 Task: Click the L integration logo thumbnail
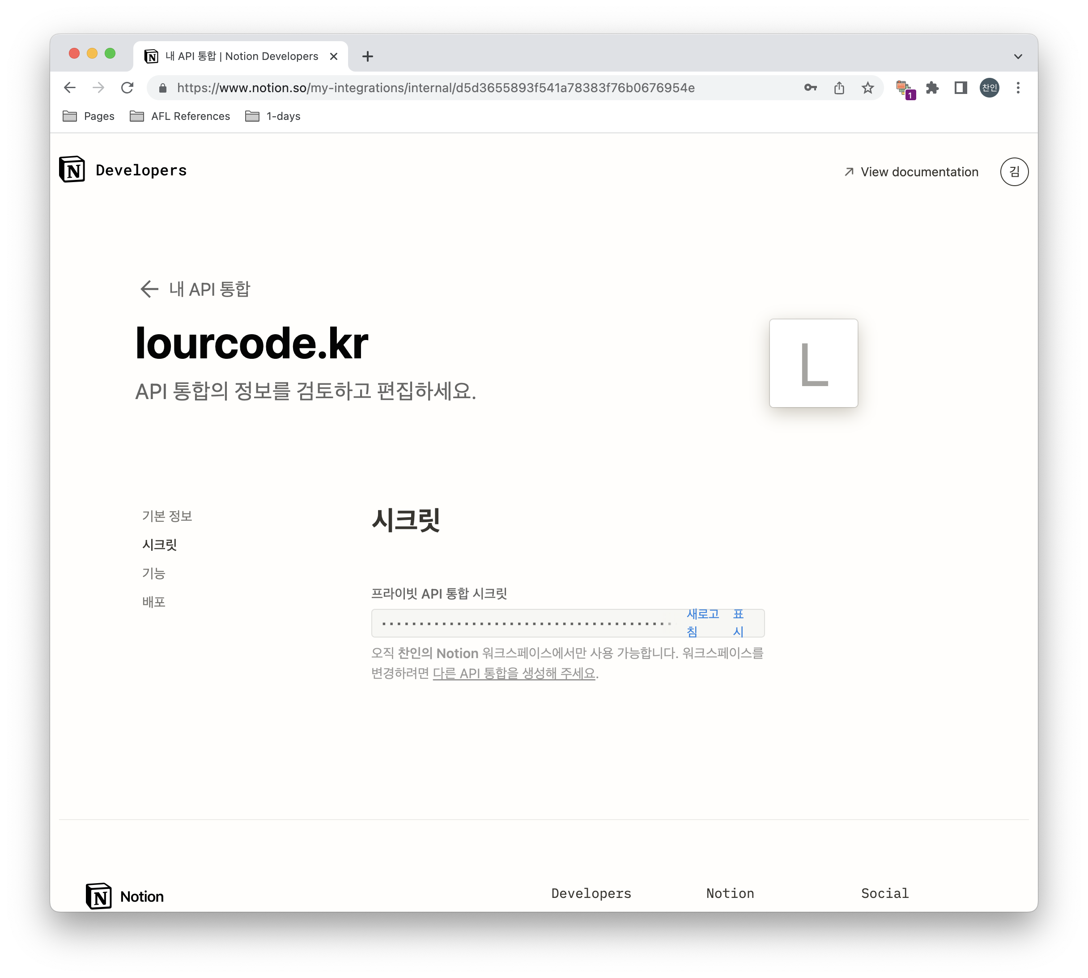pyautogui.click(x=813, y=363)
